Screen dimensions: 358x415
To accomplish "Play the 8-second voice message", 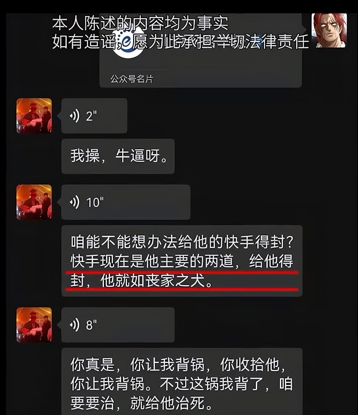I will pos(118,325).
